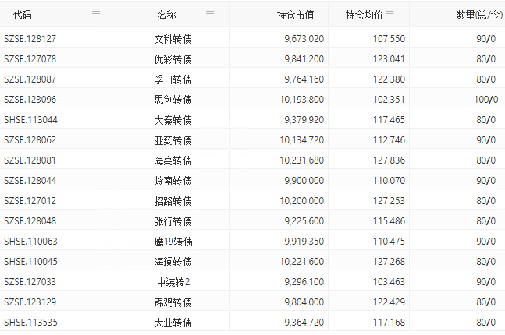This screenshot has height=335, width=505.
Task: Sort by the 代码 column header
Action: tap(22, 15)
